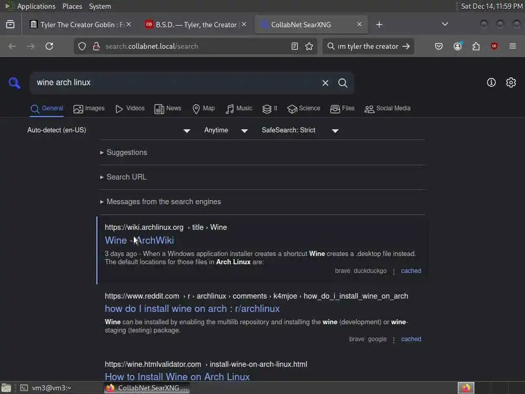Show site security lock information
Image resolution: width=525 pixels, height=394 pixels.
tap(96, 46)
